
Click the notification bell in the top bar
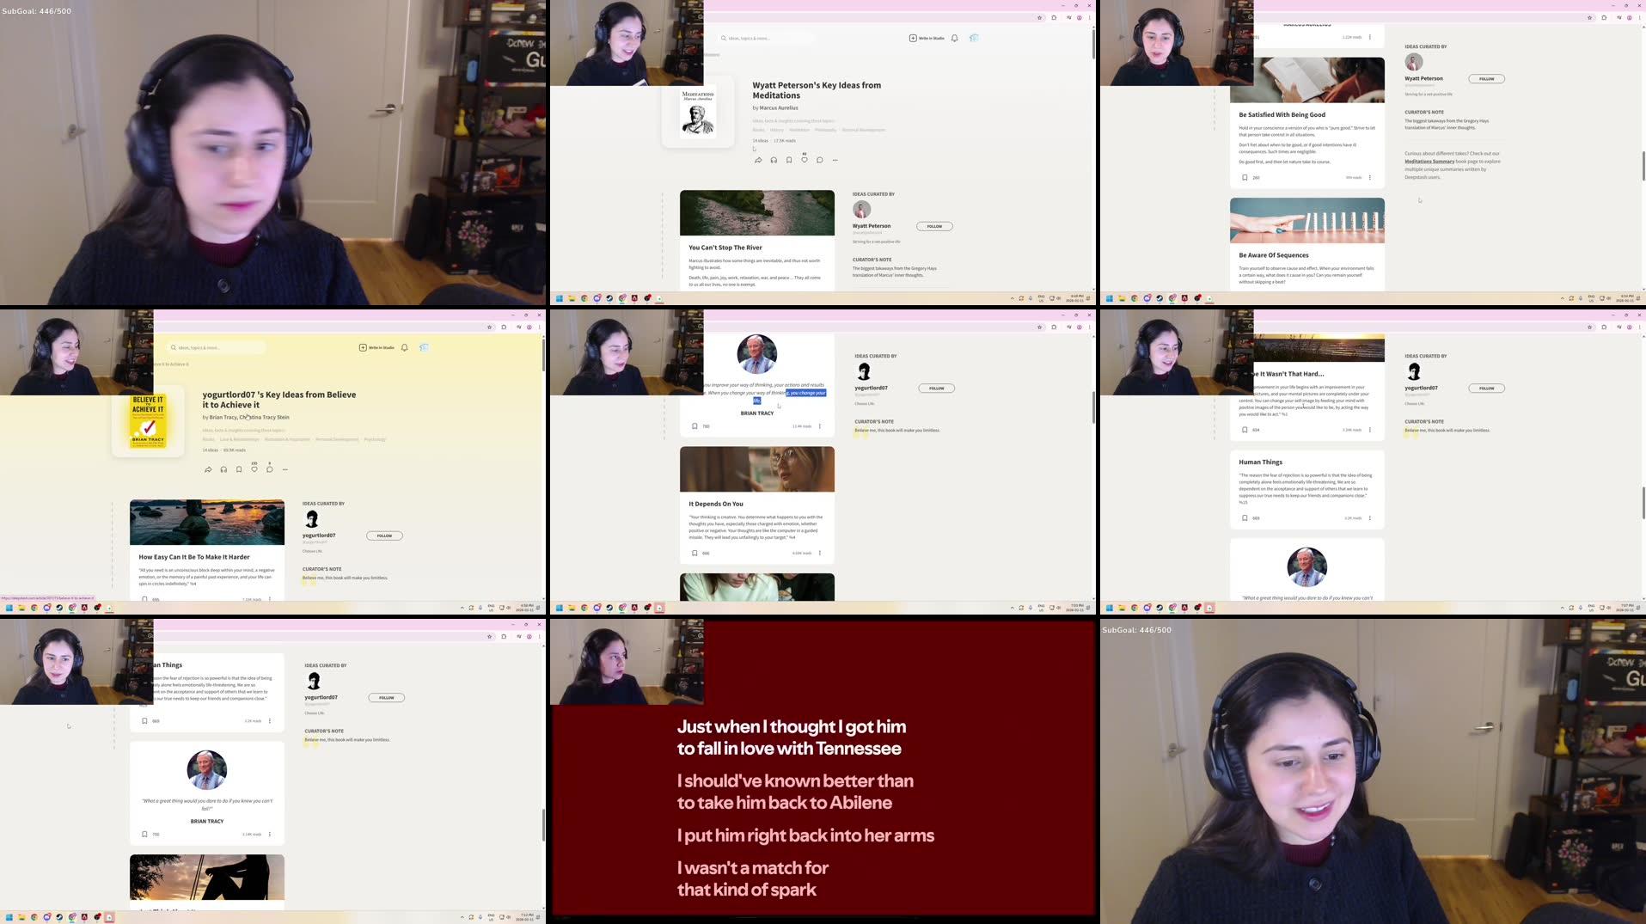click(954, 38)
